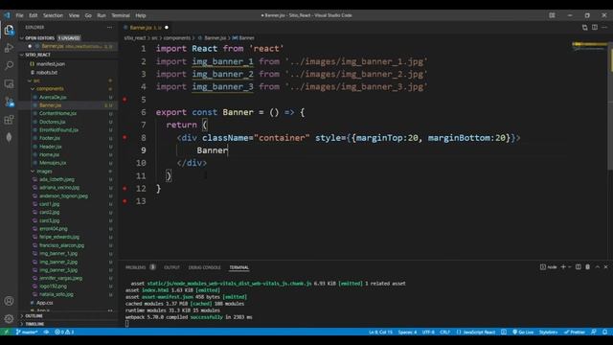Toggle breakpoint on line 12

(x=125, y=188)
